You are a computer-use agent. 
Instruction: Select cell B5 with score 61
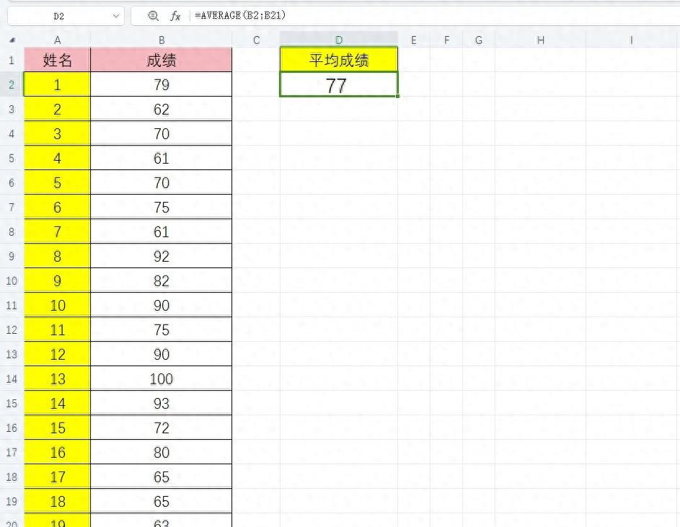(162, 158)
